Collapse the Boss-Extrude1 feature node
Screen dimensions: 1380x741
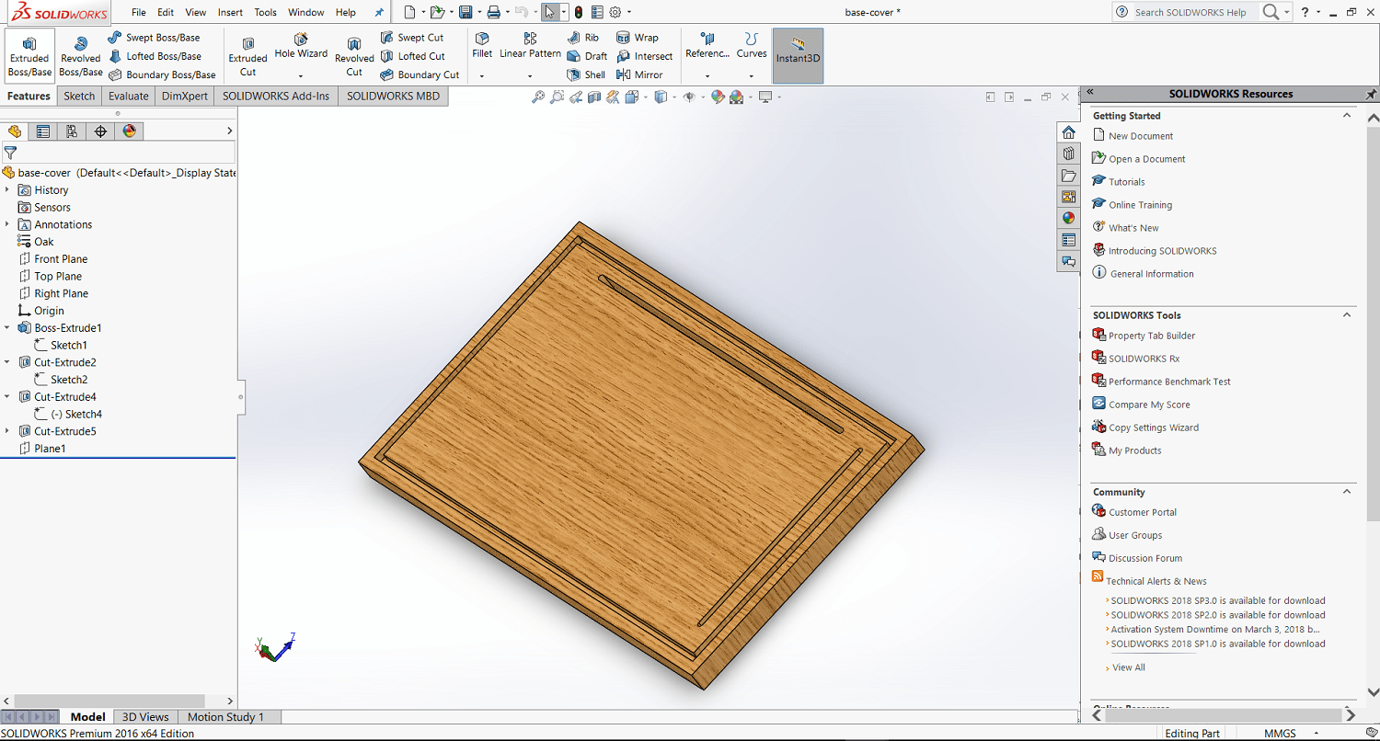[x=7, y=328]
